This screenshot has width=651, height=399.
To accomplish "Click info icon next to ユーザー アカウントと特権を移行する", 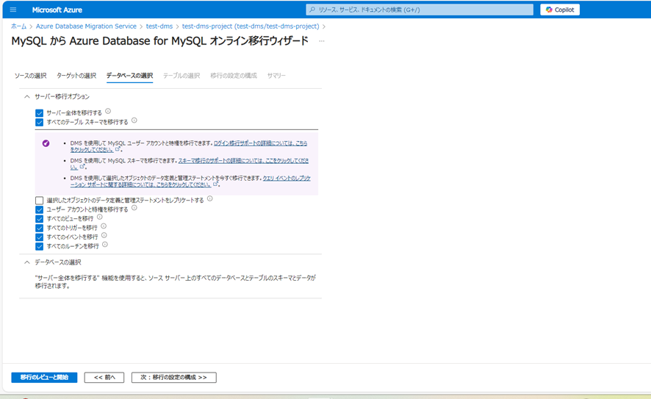I will coord(134,209).
